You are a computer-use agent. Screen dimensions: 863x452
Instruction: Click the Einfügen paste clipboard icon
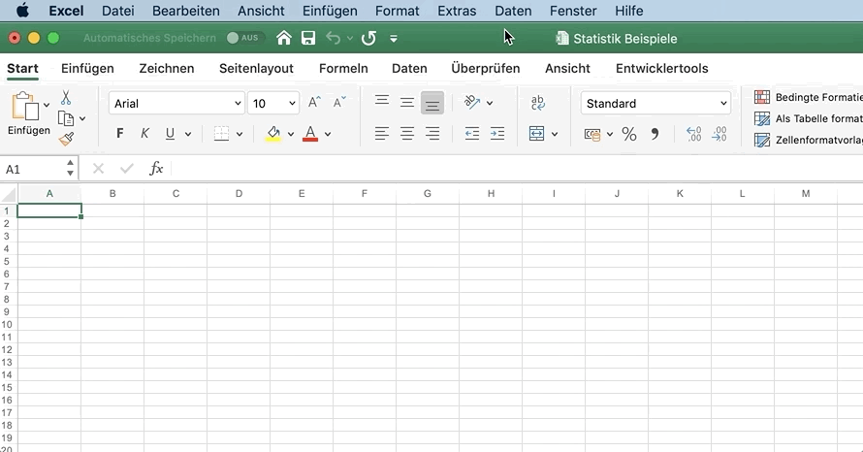[25, 106]
